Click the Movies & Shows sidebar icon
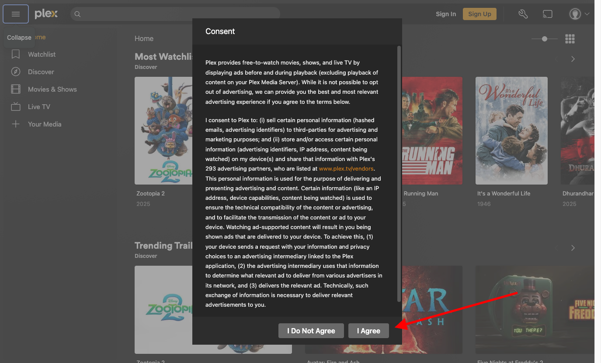601x363 pixels. [16, 89]
